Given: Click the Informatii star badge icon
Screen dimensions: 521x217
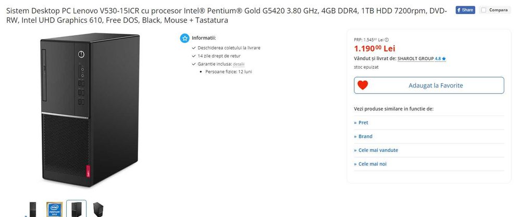Looking at the screenshot, I should tap(184, 38).
